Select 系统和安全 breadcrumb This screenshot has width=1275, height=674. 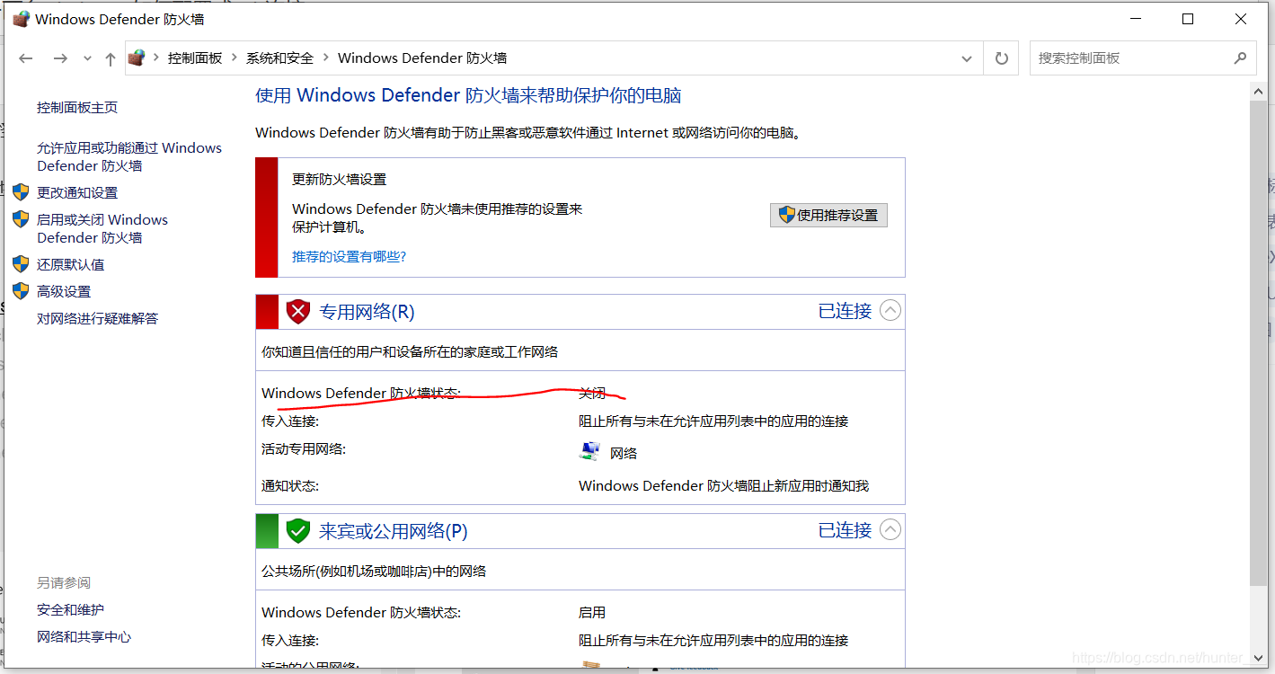280,58
